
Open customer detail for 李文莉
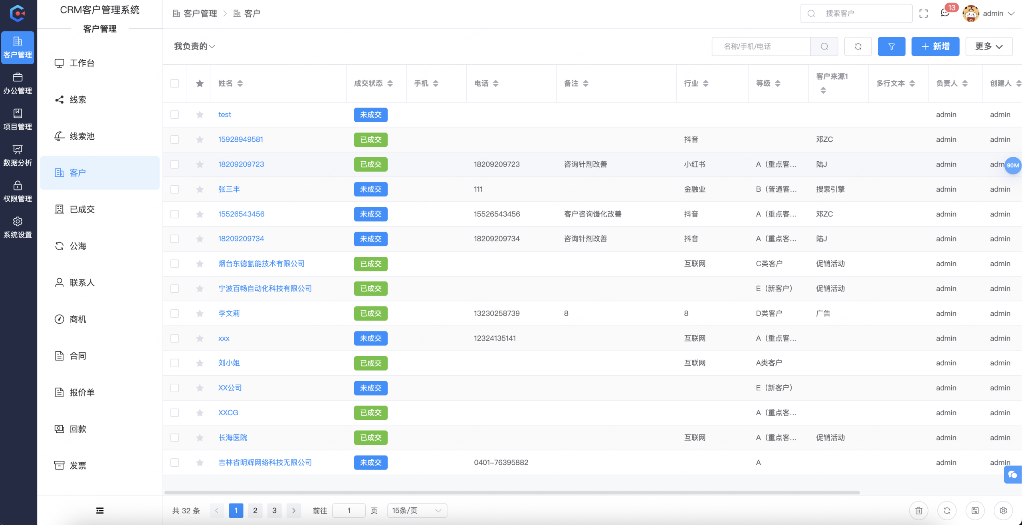pos(229,313)
